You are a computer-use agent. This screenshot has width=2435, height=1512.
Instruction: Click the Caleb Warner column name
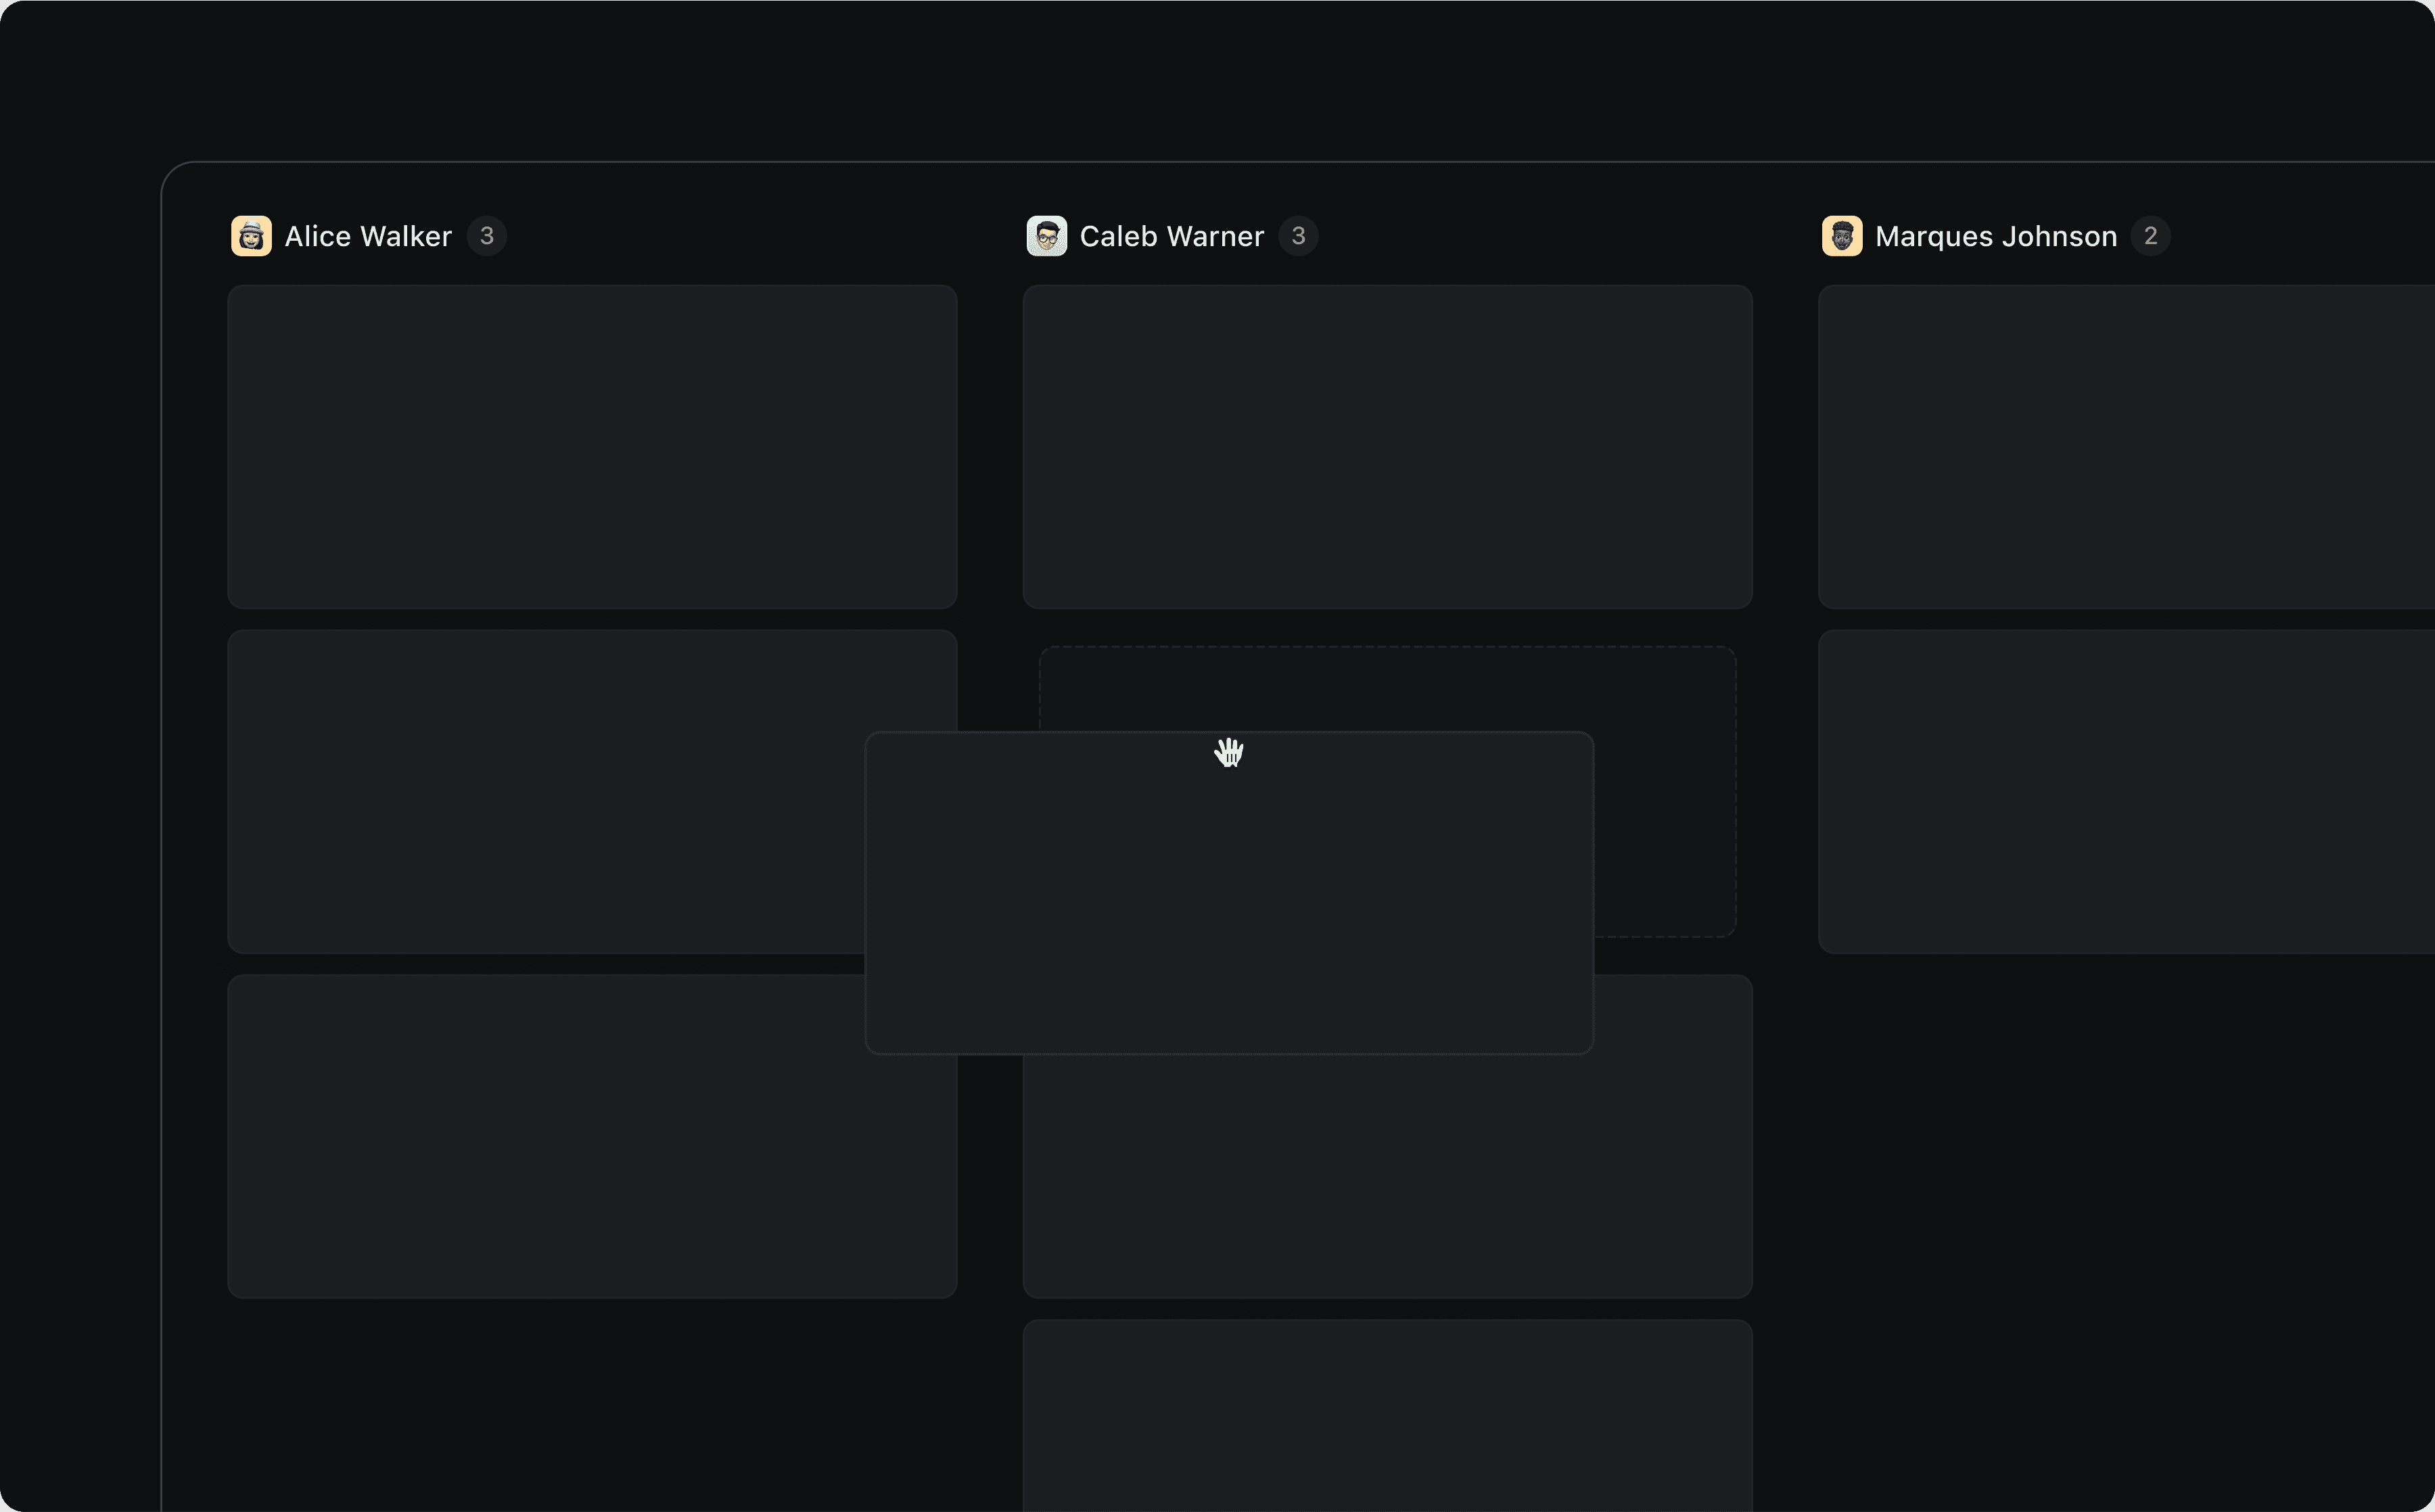tap(1171, 236)
